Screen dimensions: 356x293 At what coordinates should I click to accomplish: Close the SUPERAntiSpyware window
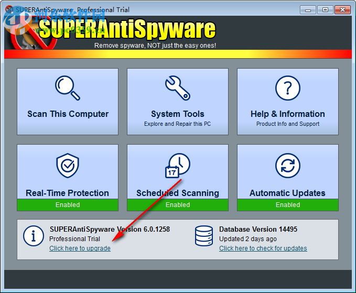[342, 10]
